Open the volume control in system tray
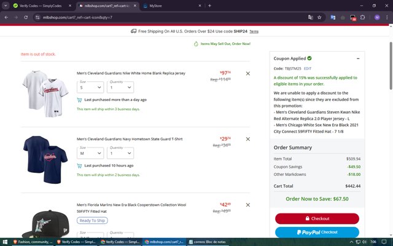 (x=364, y=242)
